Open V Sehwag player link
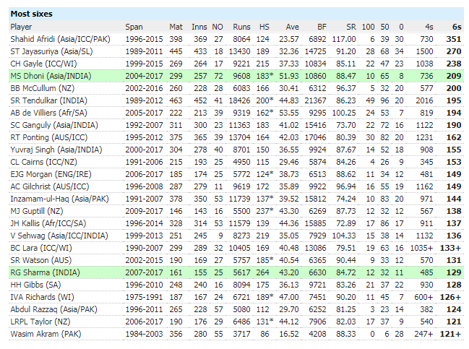This screenshot has height=349, width=469. tap(59, 236)
